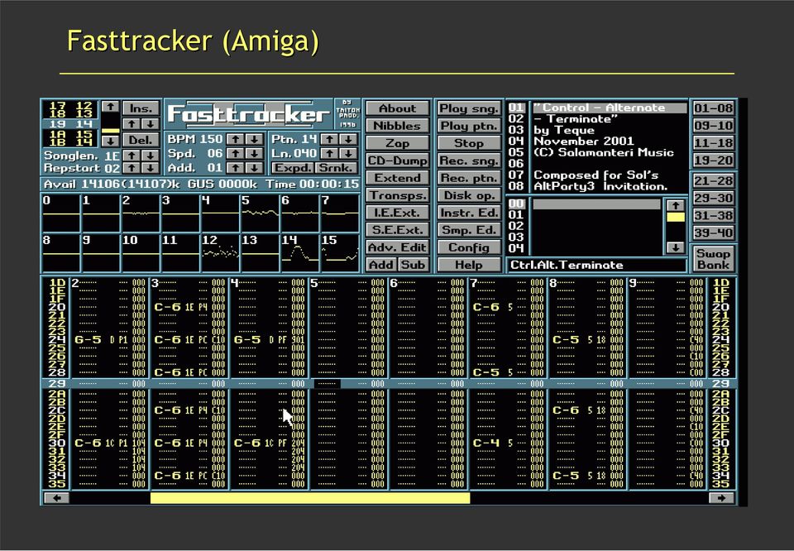Image resolution: width=794 pixels, height=551 pixels.
Task: Click the Add button
Action: (x=381, y=265)
